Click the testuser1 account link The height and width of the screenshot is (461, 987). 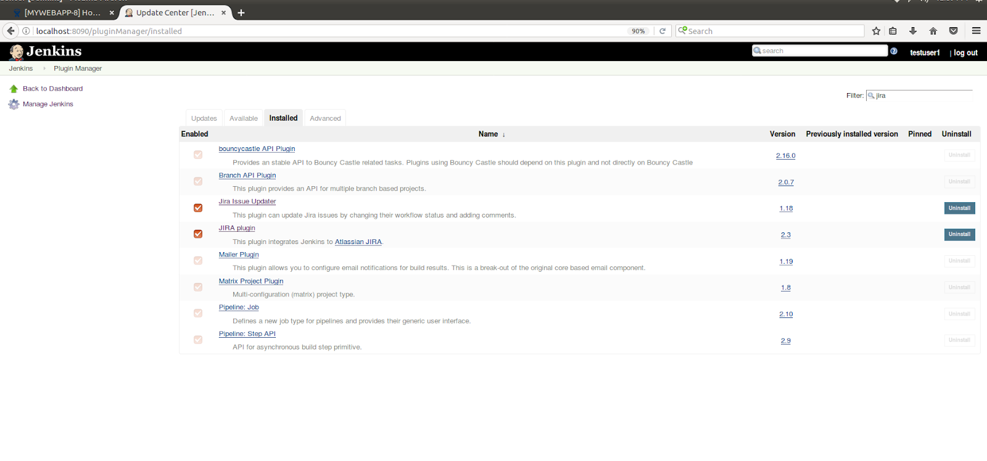coord(925,52)
